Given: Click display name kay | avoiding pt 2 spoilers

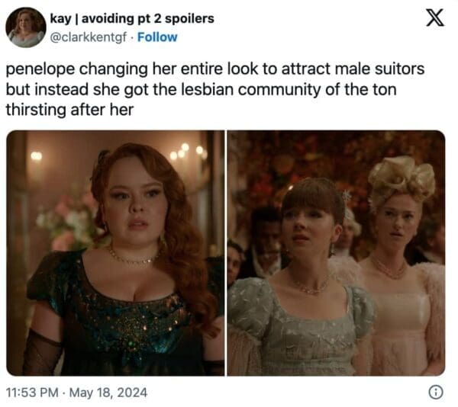Looking at the screenshot, I should click(132, 18).
